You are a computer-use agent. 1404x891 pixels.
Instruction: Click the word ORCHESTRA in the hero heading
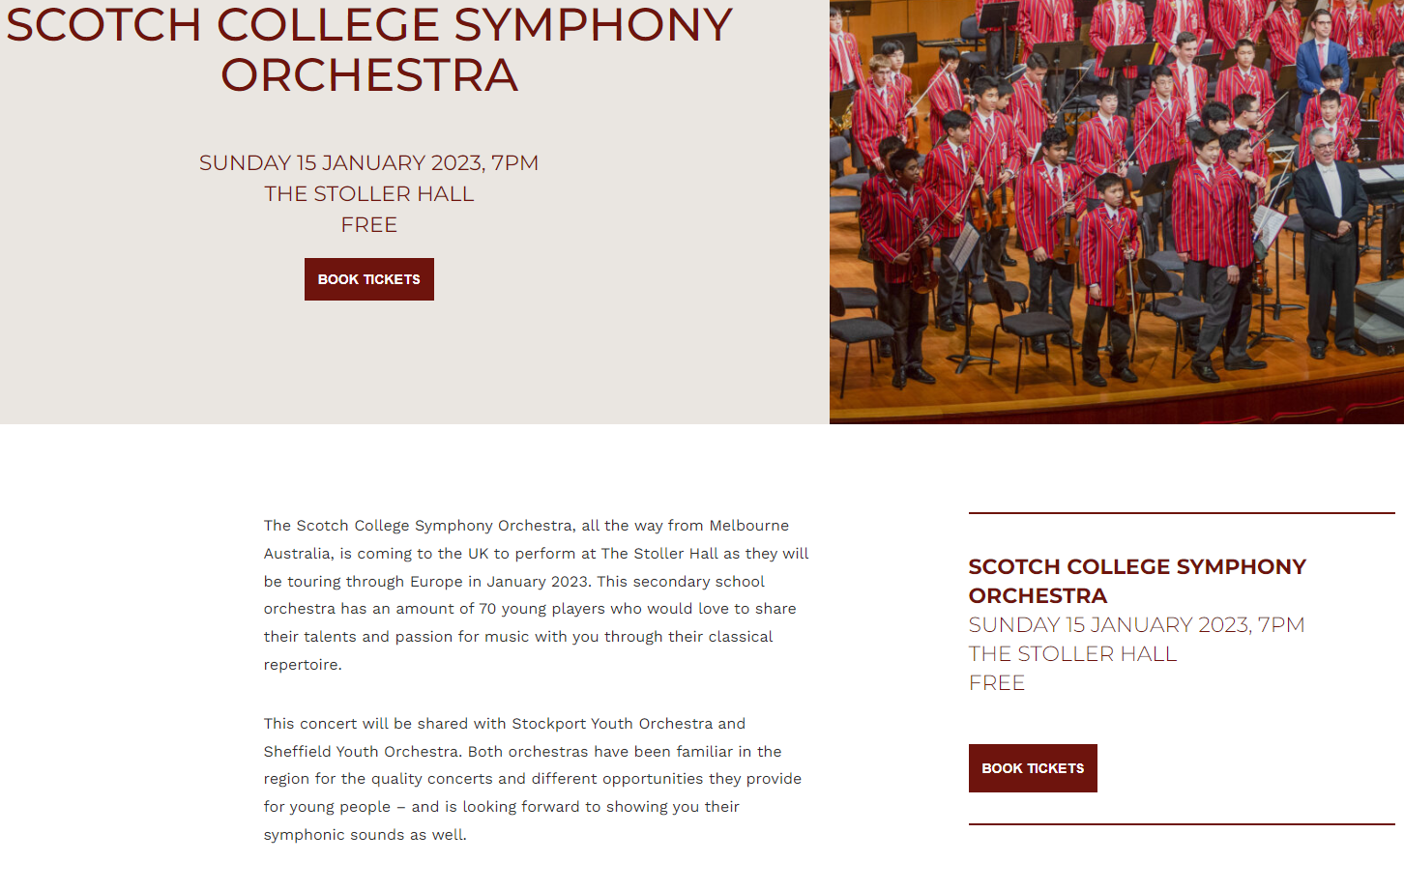(x=369, y=75)
